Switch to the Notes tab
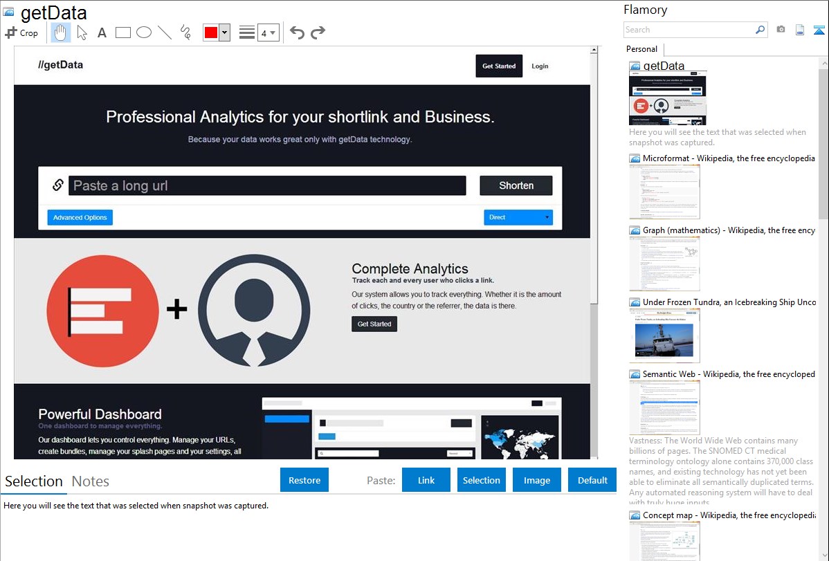 tap(91, 481)
